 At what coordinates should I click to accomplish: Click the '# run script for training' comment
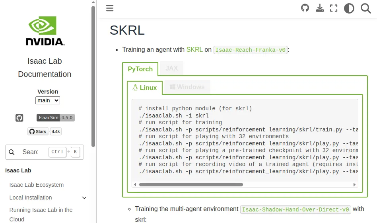(x=180, y=122)
